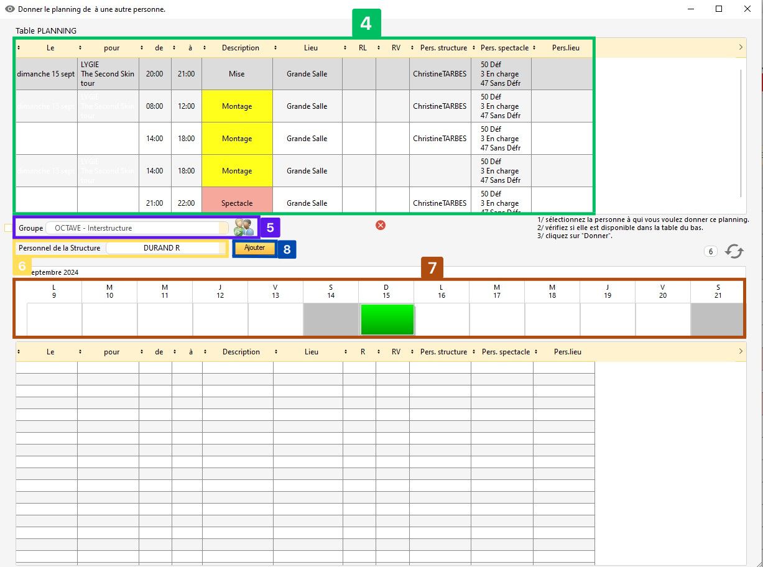763x567 pixels.
Task: Expand top table columns with right chevron
Action: [x=741, y=47]
